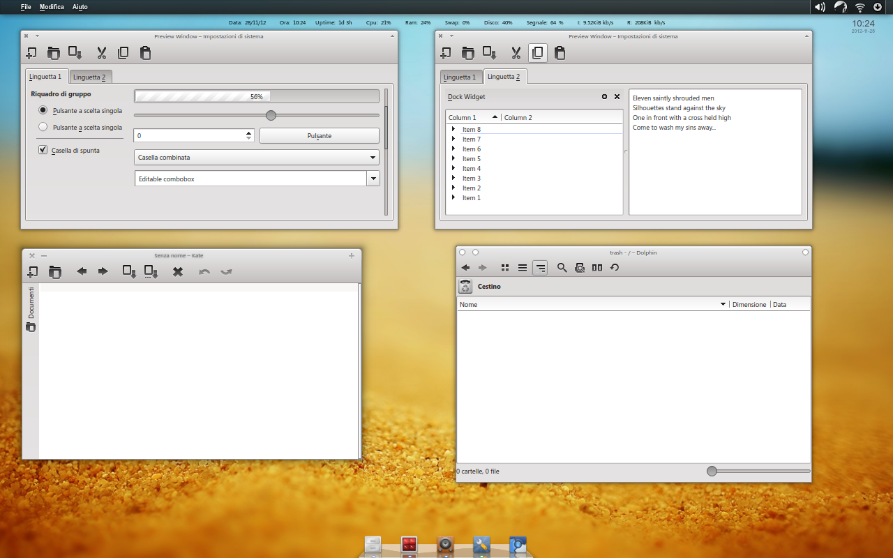Expand Item 1 in the tree
Viewport: 893px width, 558px height.
point(453,197)
